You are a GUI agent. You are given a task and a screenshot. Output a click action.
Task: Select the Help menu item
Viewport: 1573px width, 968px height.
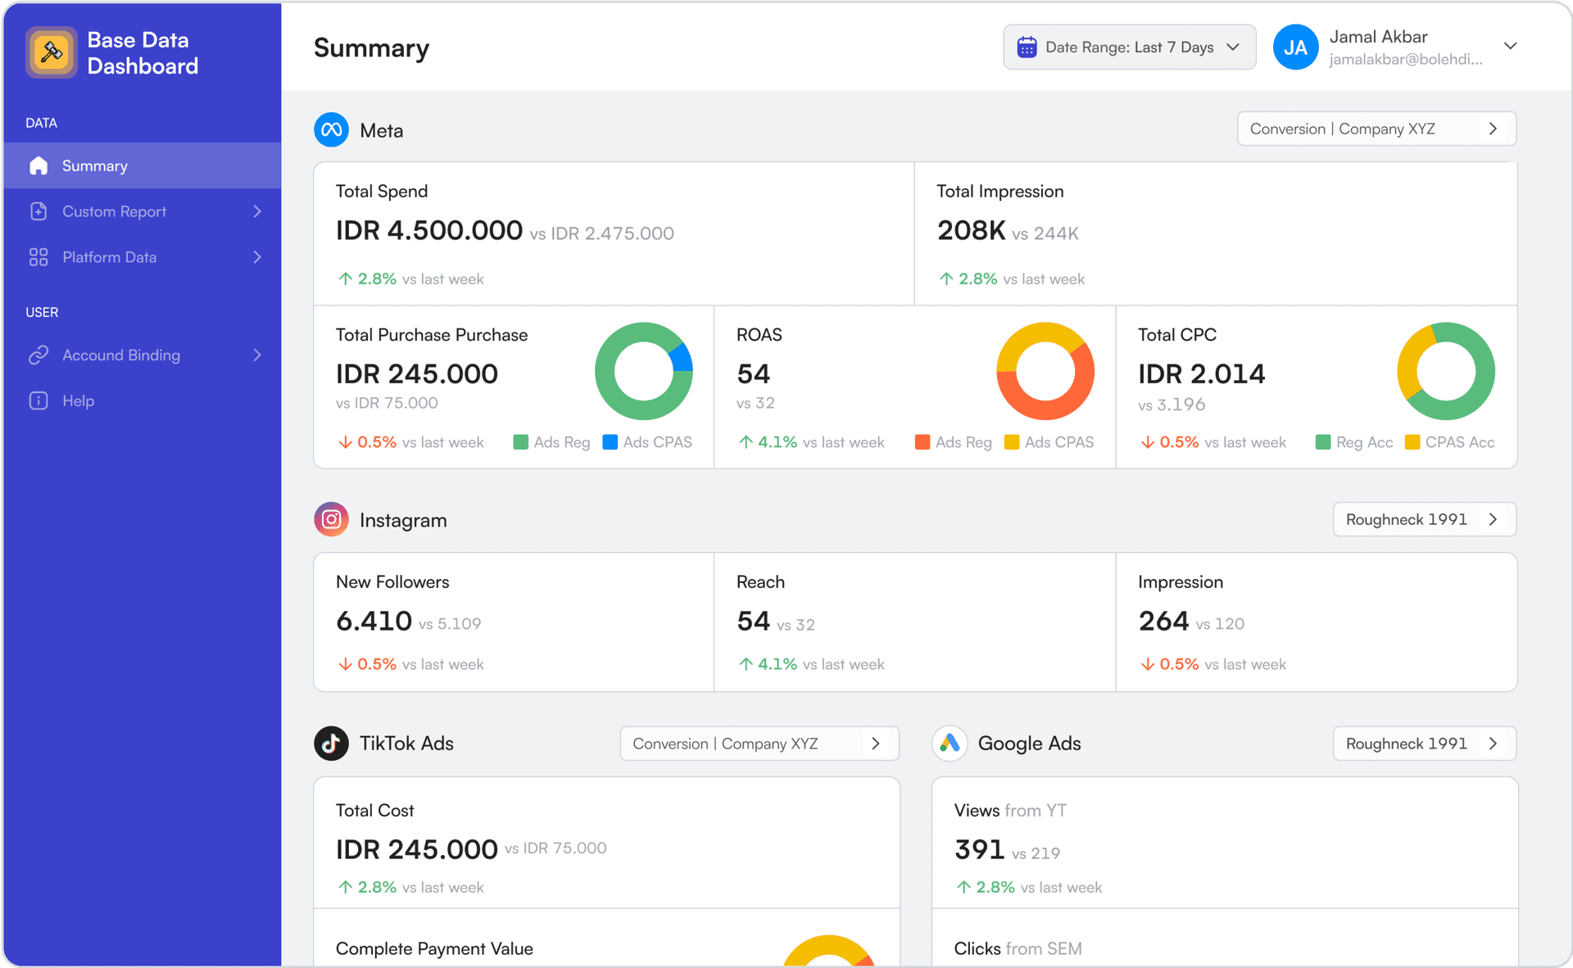coord(143,400)
